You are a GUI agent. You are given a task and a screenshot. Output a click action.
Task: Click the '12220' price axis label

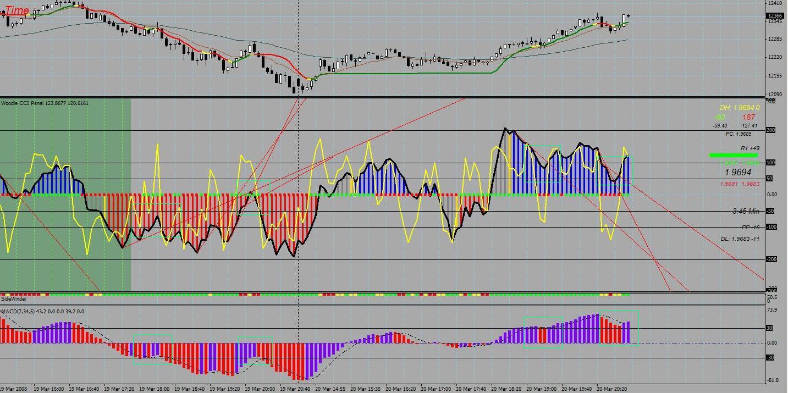tap(775, 57)
